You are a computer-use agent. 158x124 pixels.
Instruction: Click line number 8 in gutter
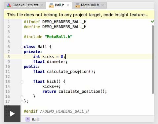[9, 57]
